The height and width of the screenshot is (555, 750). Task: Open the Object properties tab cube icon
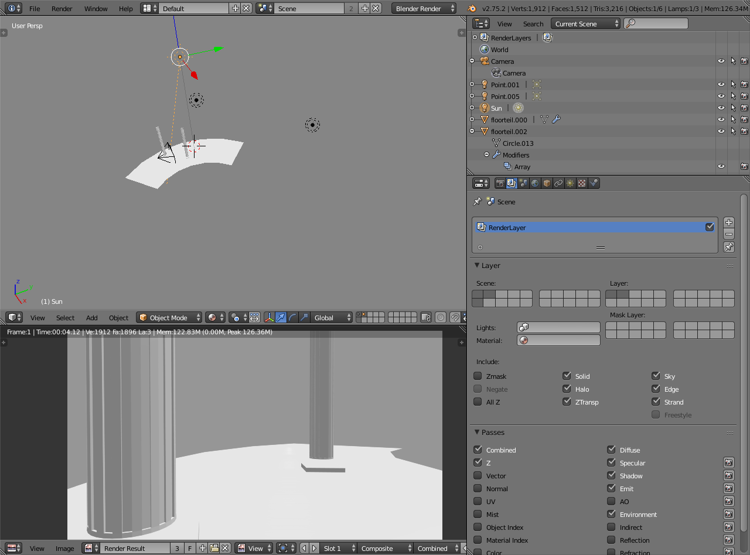(547, 183)
